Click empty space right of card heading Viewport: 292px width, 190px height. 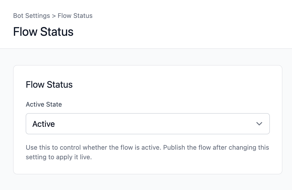click(x=176, y=85)
